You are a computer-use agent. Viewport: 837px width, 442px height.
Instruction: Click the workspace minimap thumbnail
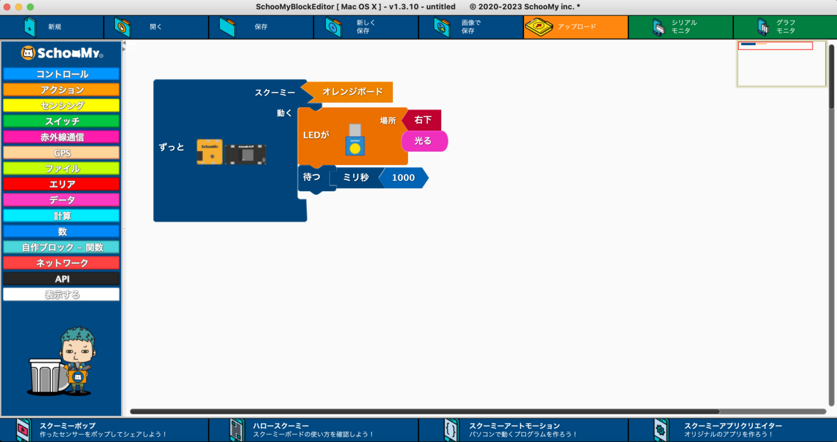pyautogui.click(x=781, y=63)
